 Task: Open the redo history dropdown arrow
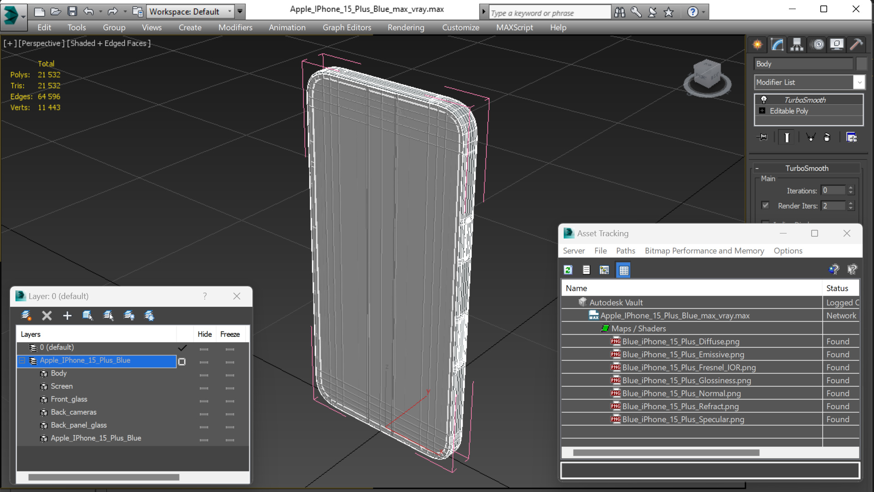coord(125,11)
